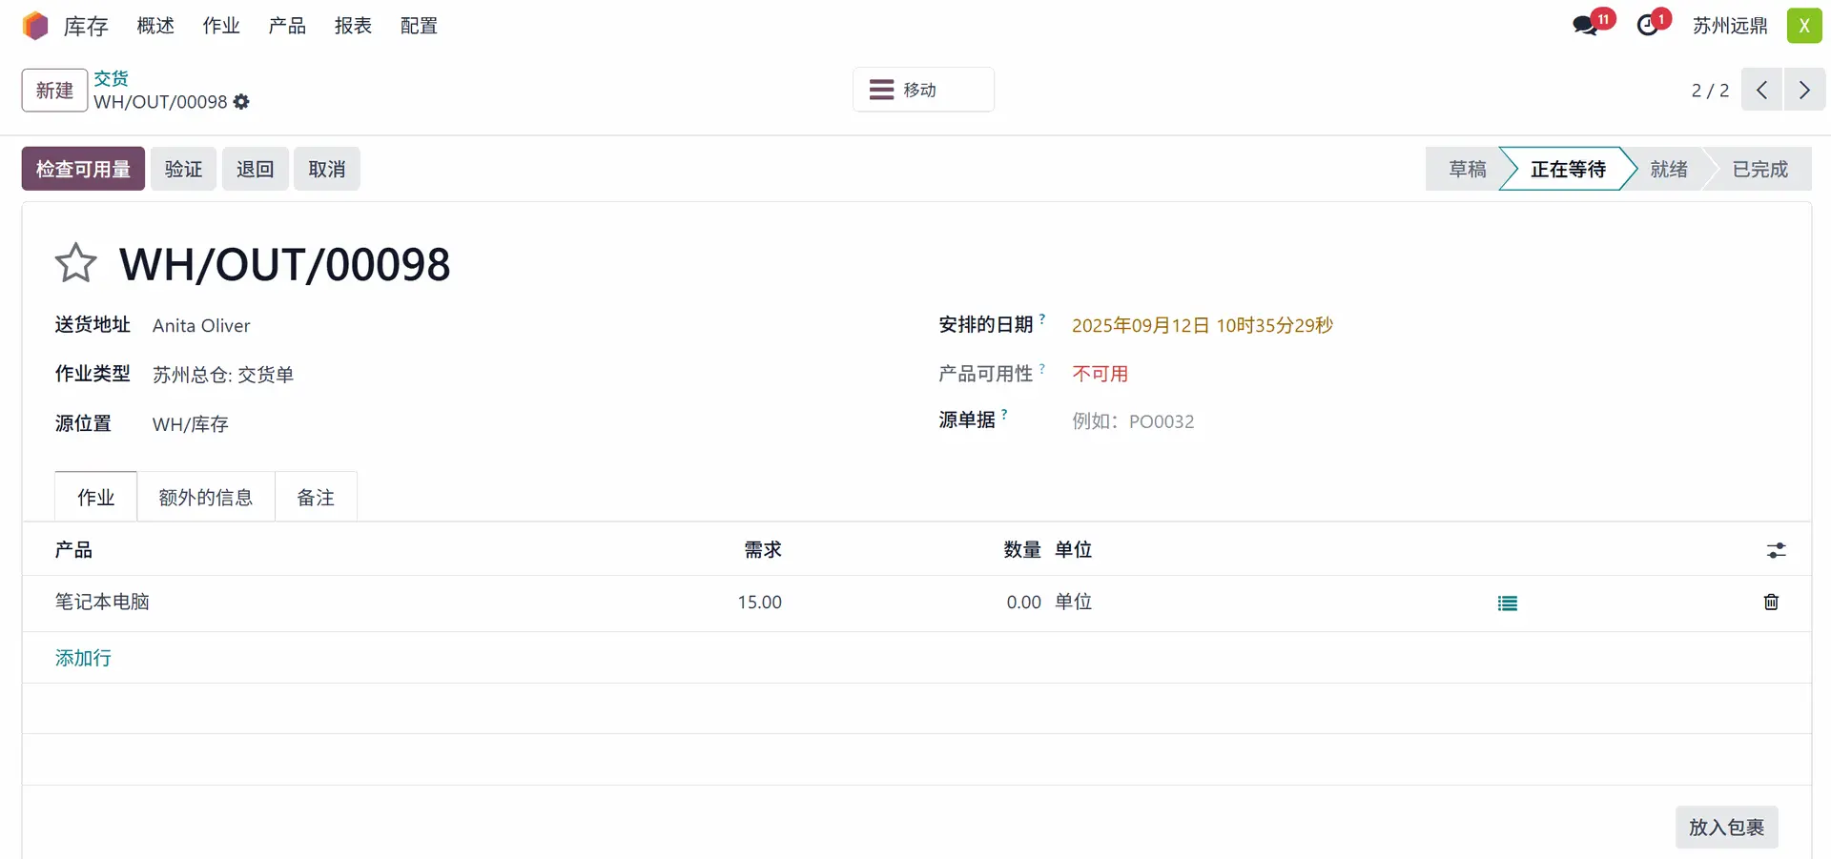1831x859 pixels.
Task: Mark transfer as favorite with star
Action: coord(75,264)
